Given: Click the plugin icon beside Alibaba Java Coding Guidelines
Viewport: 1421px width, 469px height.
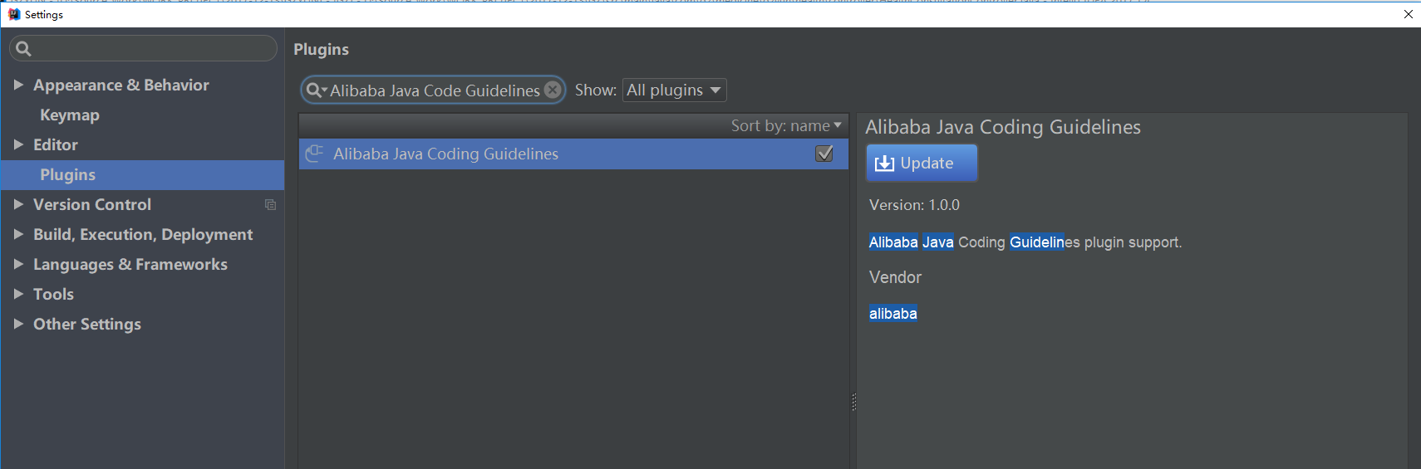Looking at the screenshot, I should pos(314,154).
